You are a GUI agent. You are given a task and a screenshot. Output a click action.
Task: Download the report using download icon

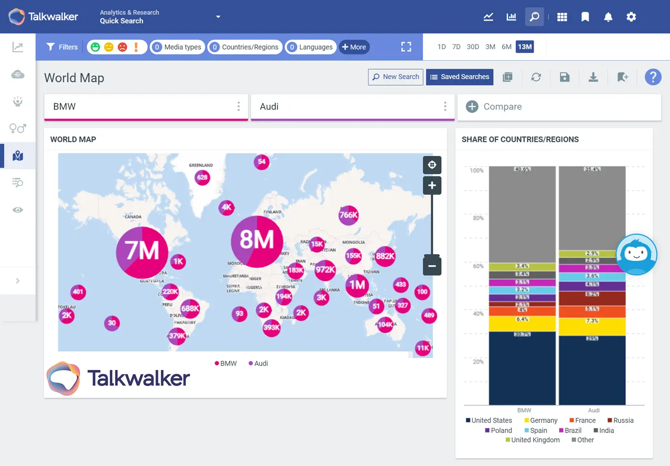click(593, 77)
